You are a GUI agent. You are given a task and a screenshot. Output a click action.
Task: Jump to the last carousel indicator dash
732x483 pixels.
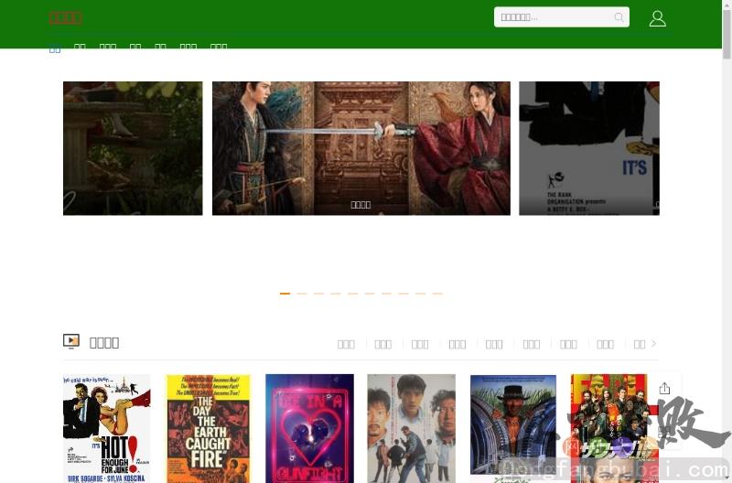(437, 294)
